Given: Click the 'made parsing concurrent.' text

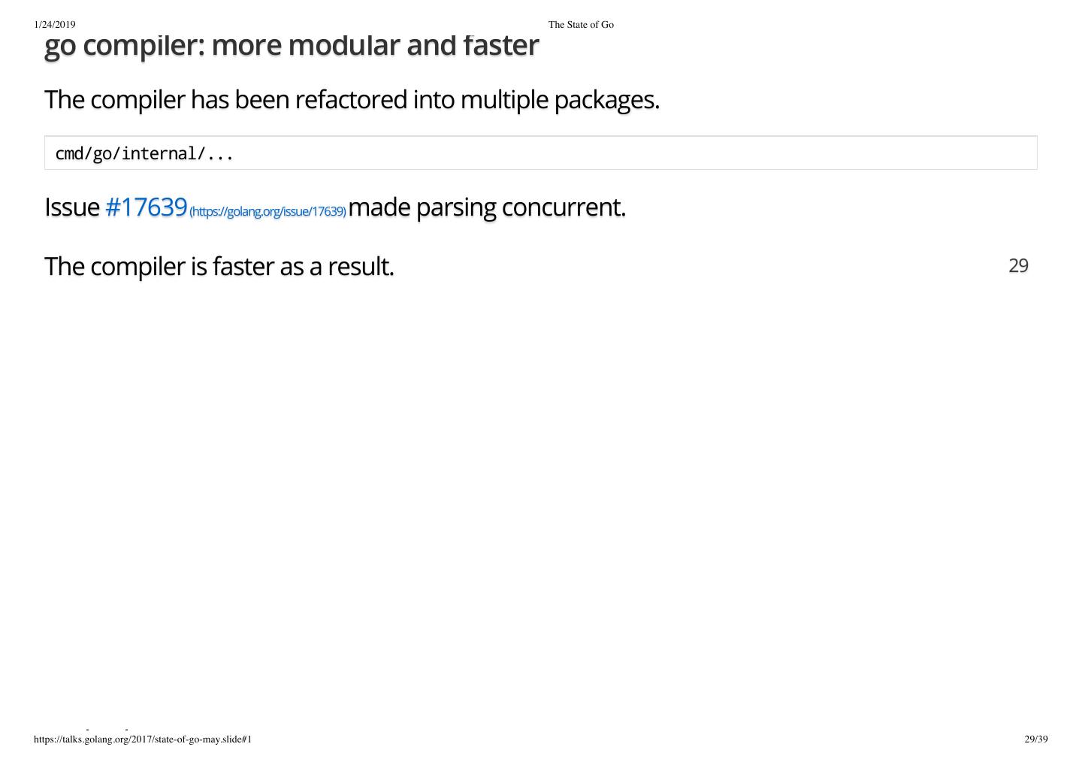Looking at the screenshot, I should click(487, 207).
